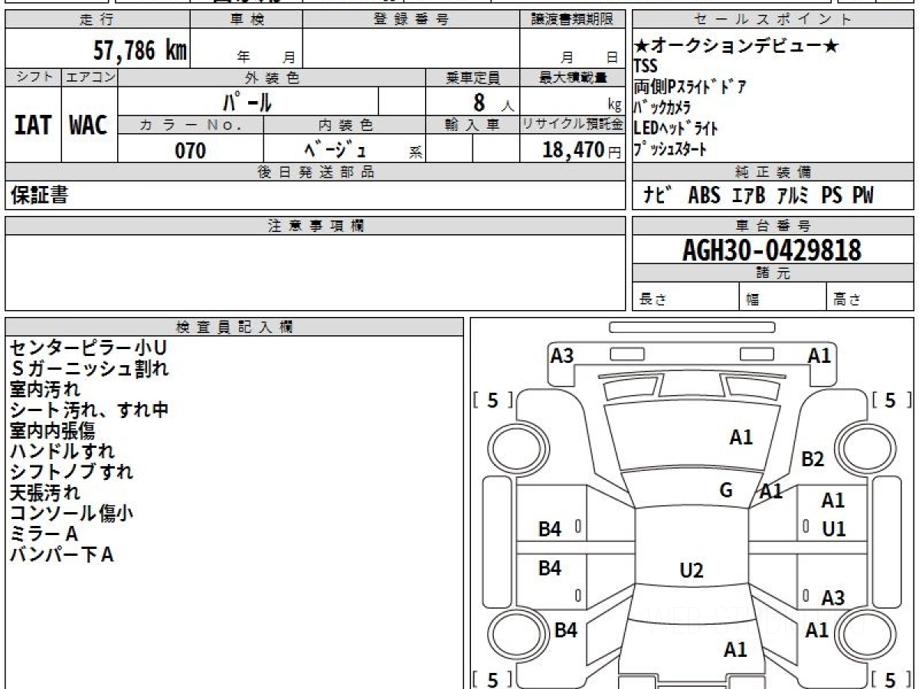This screenshot has width=919, height=689.
Task: Click the 検査員記入欄 header
Action: coord(234,326)
